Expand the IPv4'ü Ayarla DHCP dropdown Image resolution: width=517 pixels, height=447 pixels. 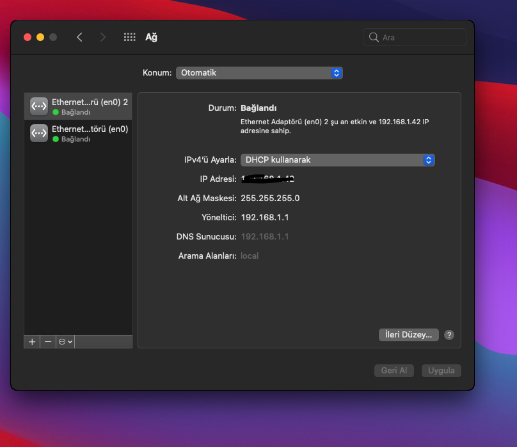coord(337,160)
